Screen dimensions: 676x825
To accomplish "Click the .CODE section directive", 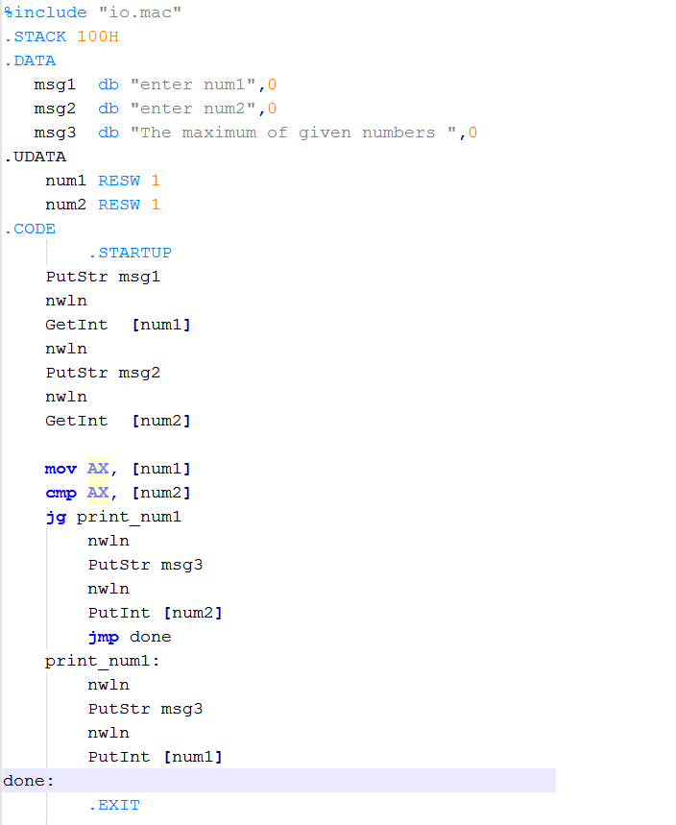I will 30,229.
